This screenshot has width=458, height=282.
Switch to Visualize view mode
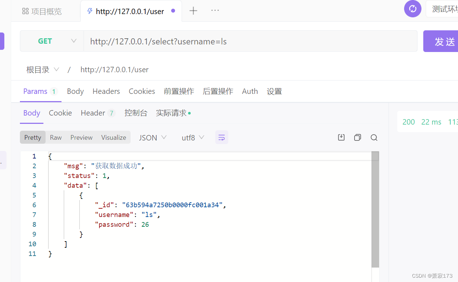point(114,137)
